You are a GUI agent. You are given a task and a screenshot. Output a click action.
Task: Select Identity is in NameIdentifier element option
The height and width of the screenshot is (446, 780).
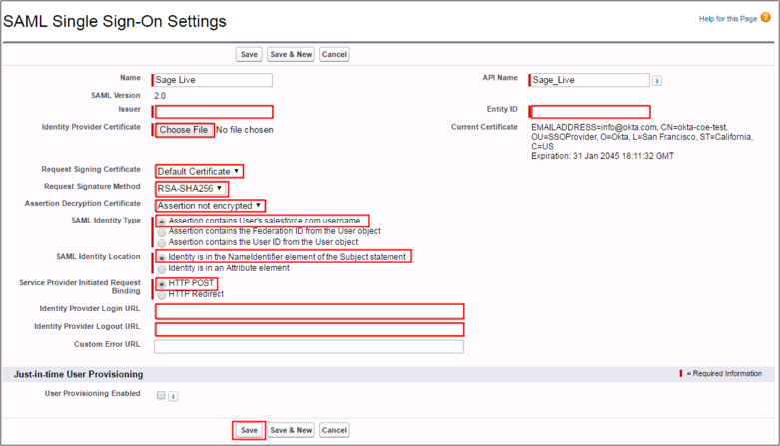(x=162, y=257)
